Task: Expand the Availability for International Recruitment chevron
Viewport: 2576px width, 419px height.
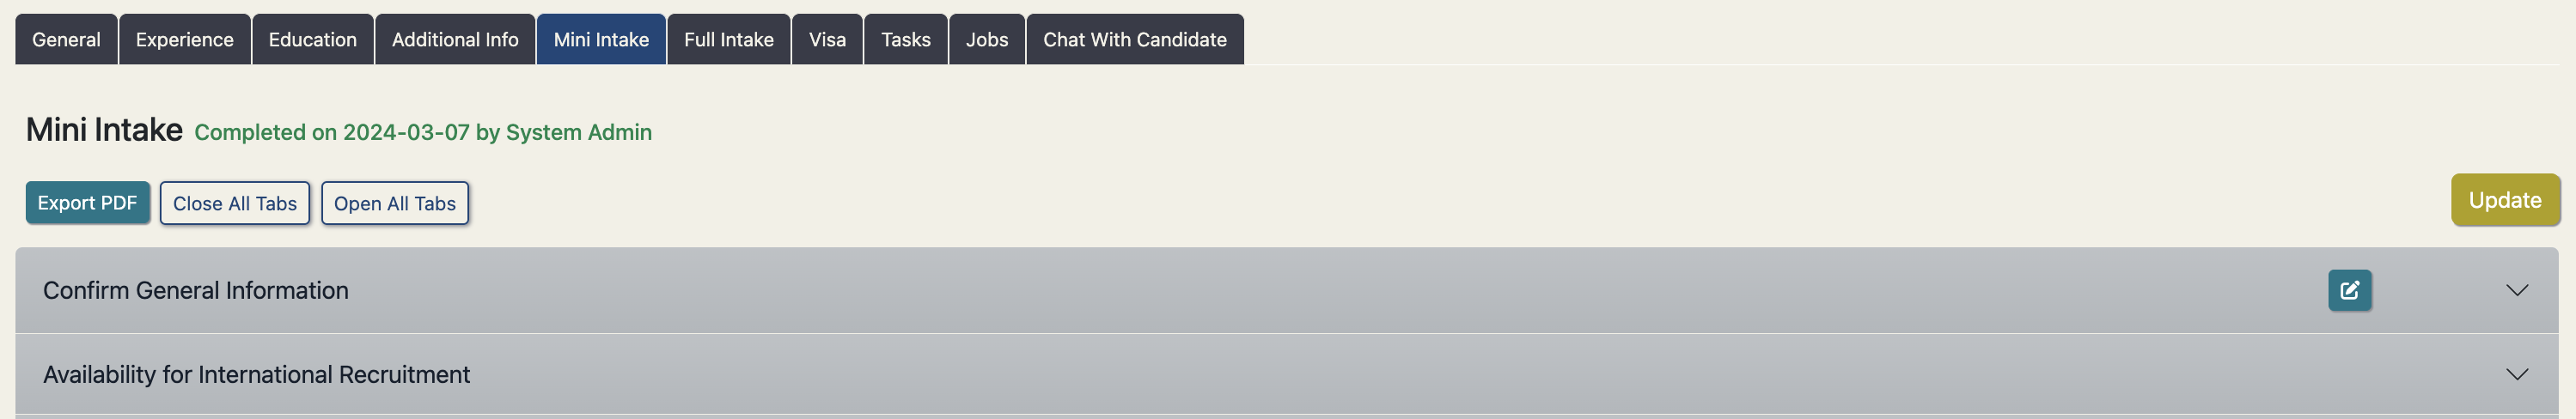Action: pos(2516,374)
